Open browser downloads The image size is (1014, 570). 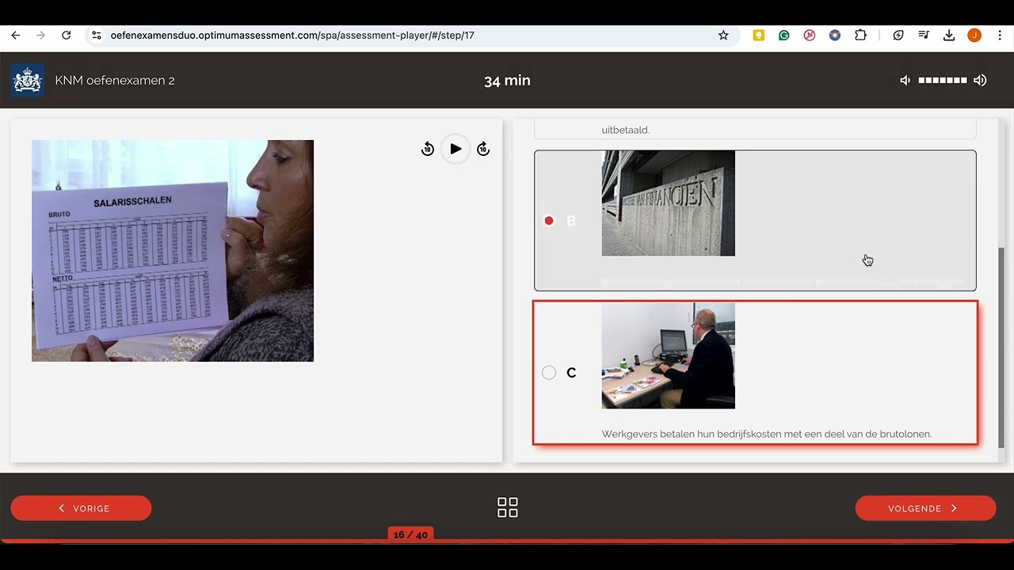[x=949, y=35]
